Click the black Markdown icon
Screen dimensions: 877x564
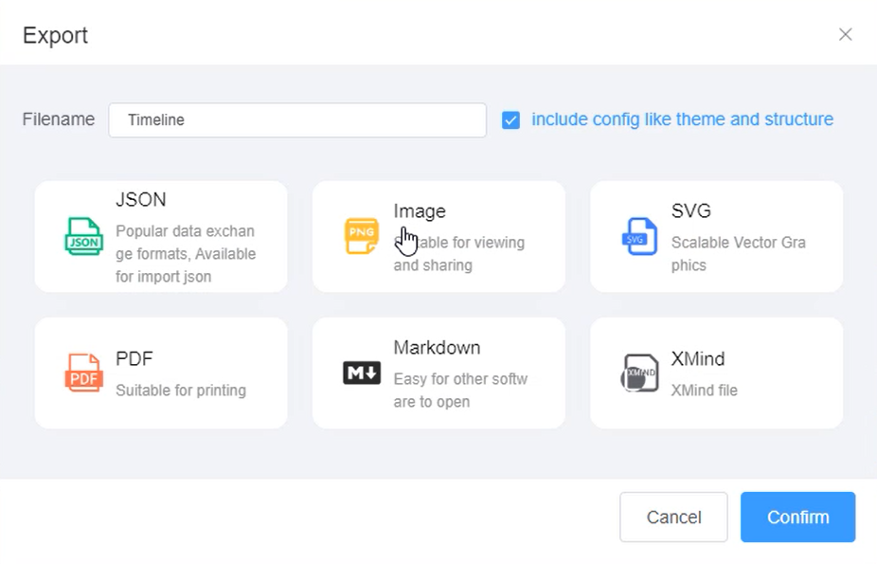(361, 373)
